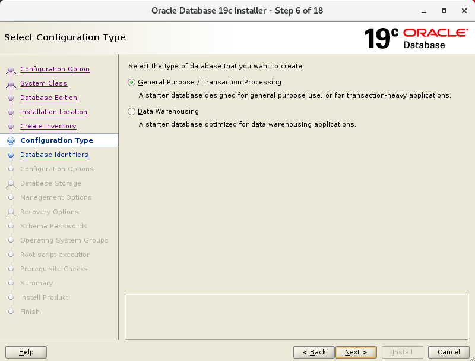
Task: Click the disabled Recovery Options step text
Action: (x=49, y=212)
